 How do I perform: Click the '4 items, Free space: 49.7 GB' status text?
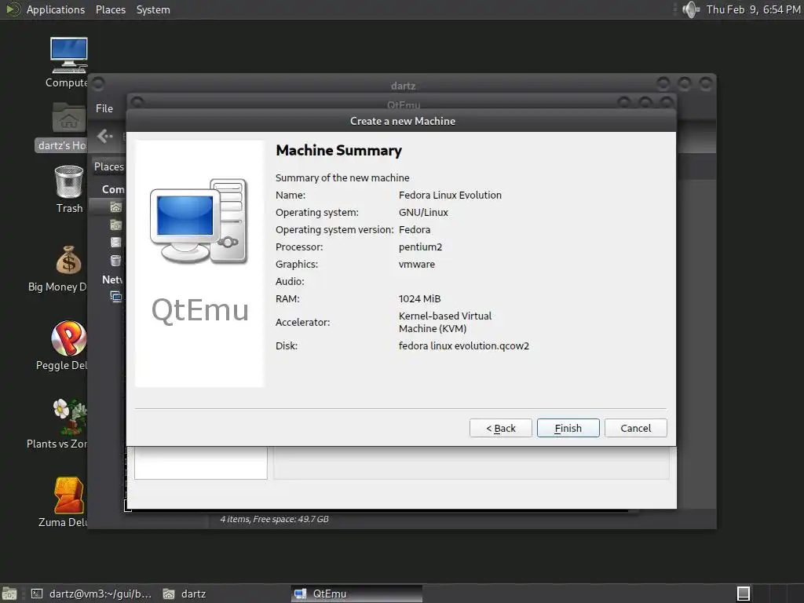click(274, 519)
